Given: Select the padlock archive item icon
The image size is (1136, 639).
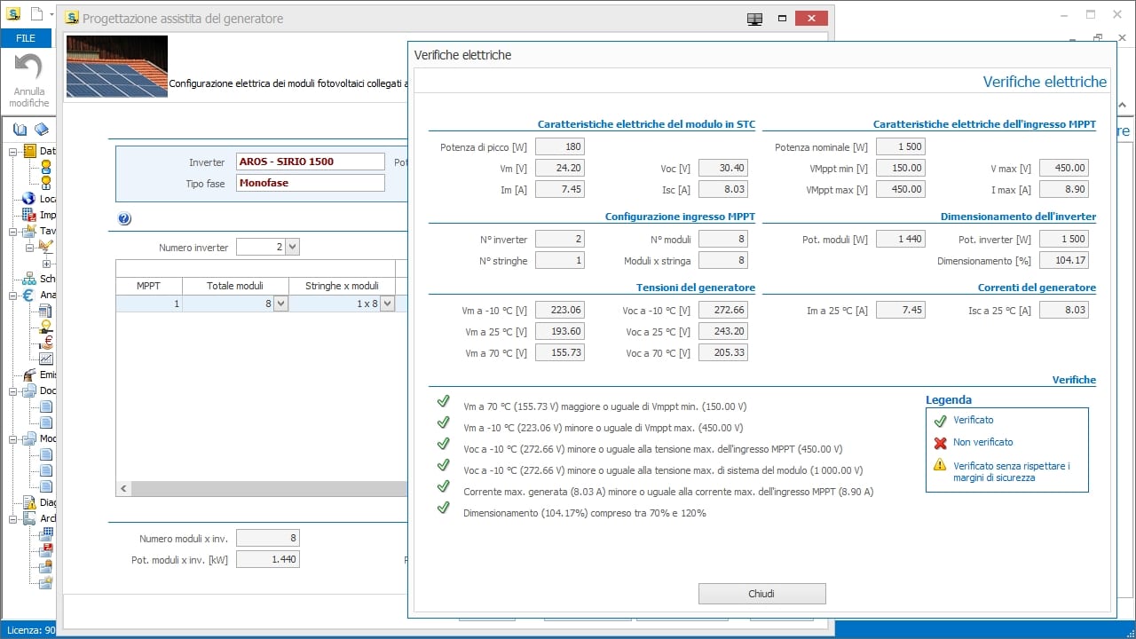Looking at the screenshot, I should (x=46, y=566).
